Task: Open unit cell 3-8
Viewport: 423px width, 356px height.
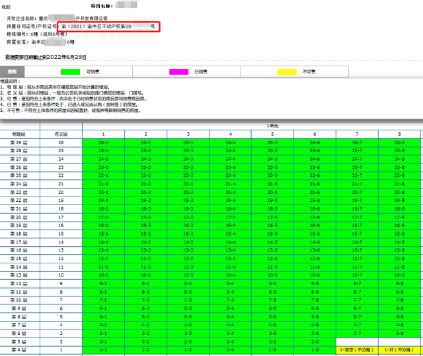Action: point(399,334)
